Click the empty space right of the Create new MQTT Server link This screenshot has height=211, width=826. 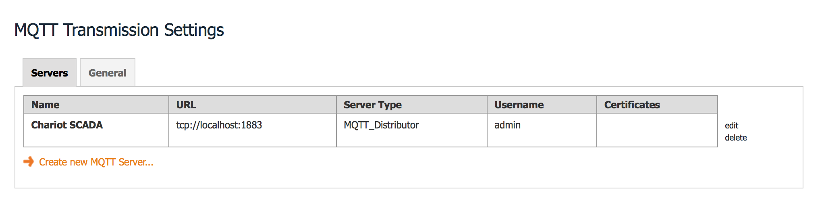coord(475,162)
